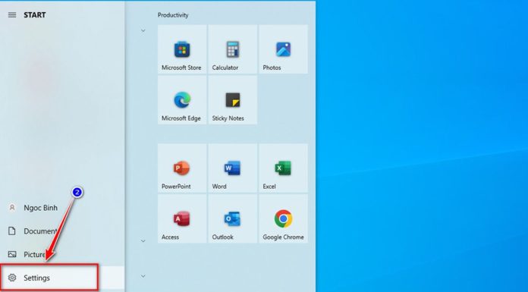Click the chevron next to the Access tile row

coord(143,241)
